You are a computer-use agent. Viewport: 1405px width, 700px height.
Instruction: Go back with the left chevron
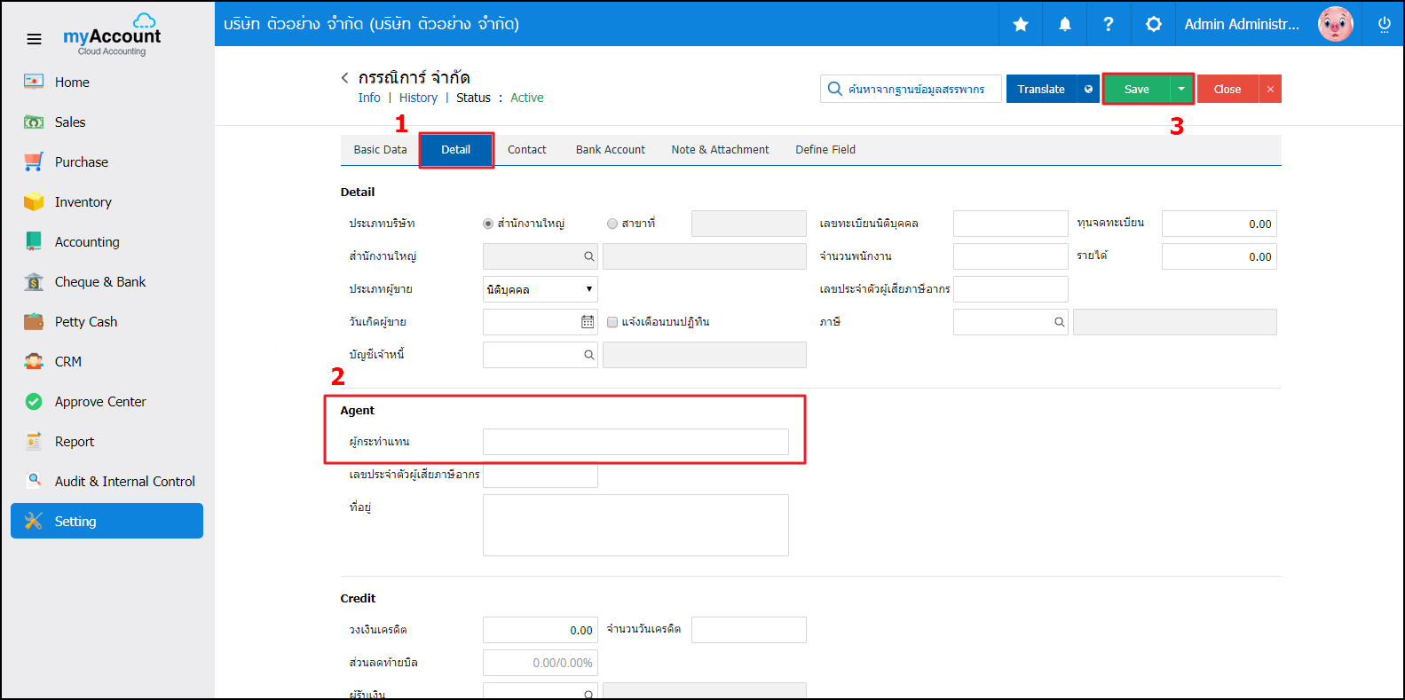(x=344, y=78)
